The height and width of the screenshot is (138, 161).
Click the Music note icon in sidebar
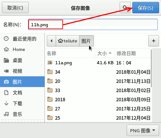pyautogui.click(x=6, y=114)
